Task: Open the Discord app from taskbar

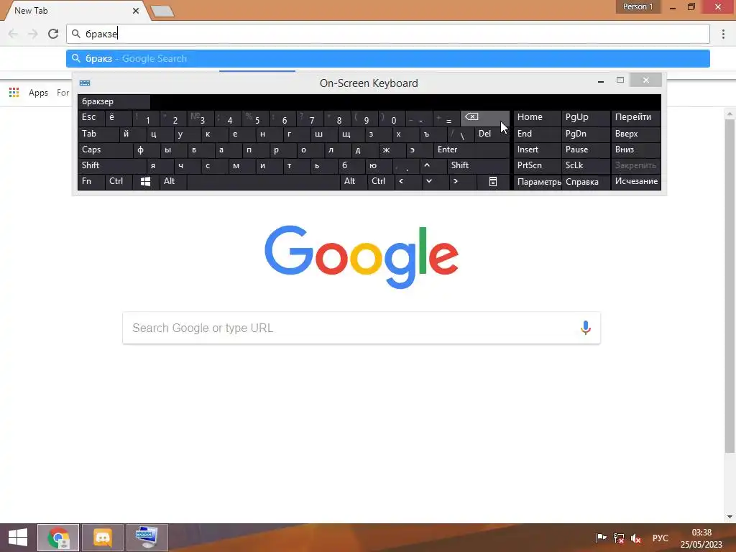Action: coord(103,538)
